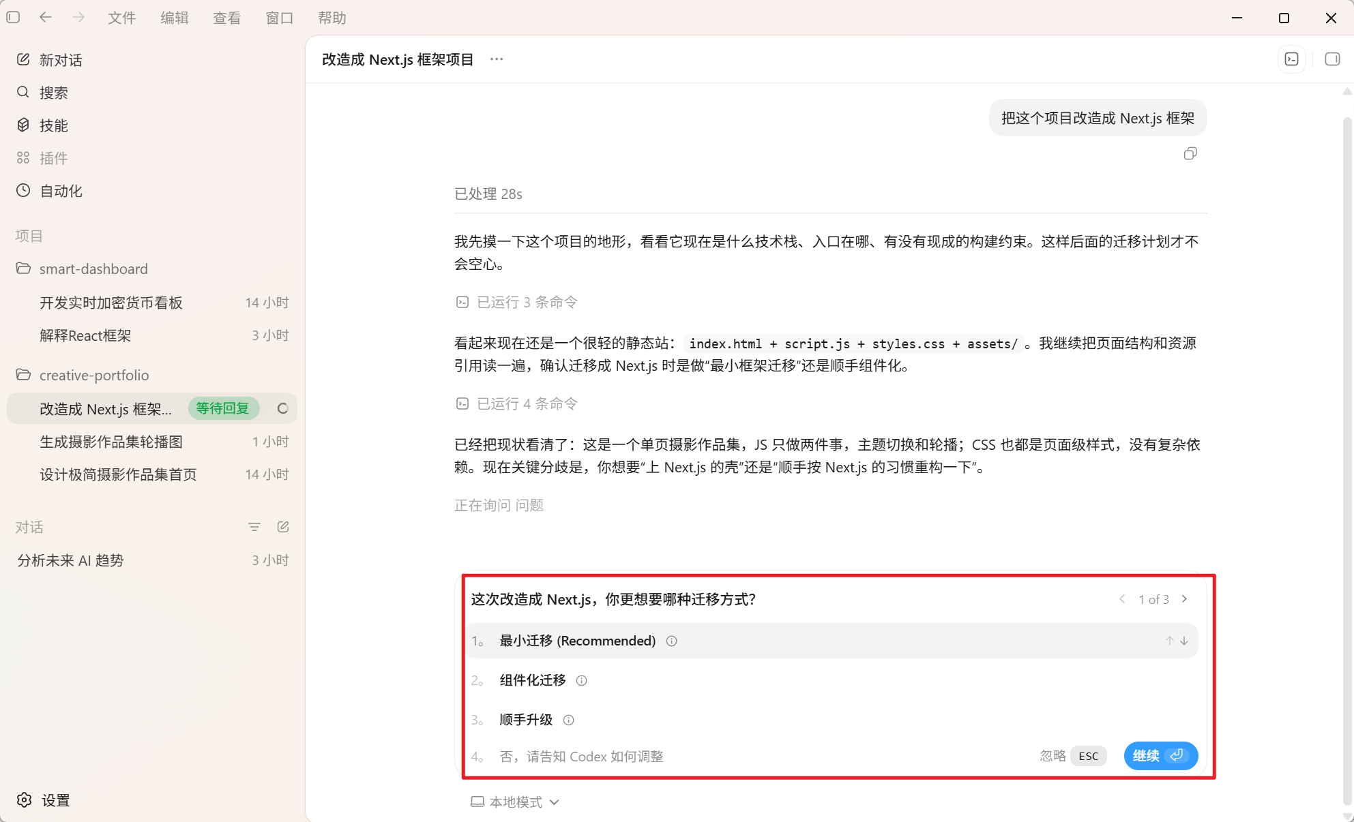Viewport: 1354px width, 822px height.
Task: Select option 组件化迁移
Action: pos(831,680)
